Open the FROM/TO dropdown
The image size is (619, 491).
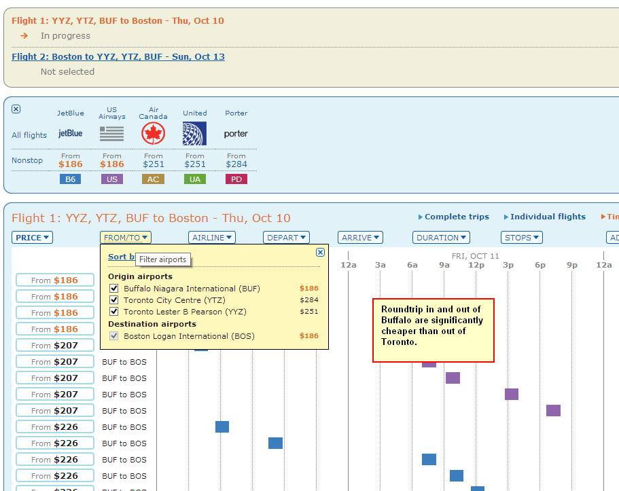coord(126,238)
